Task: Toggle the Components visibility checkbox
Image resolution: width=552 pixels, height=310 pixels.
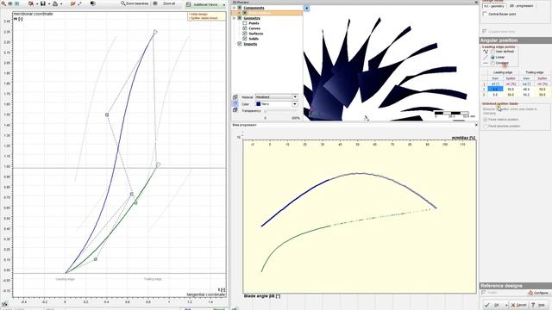Action: click(240, 8)
